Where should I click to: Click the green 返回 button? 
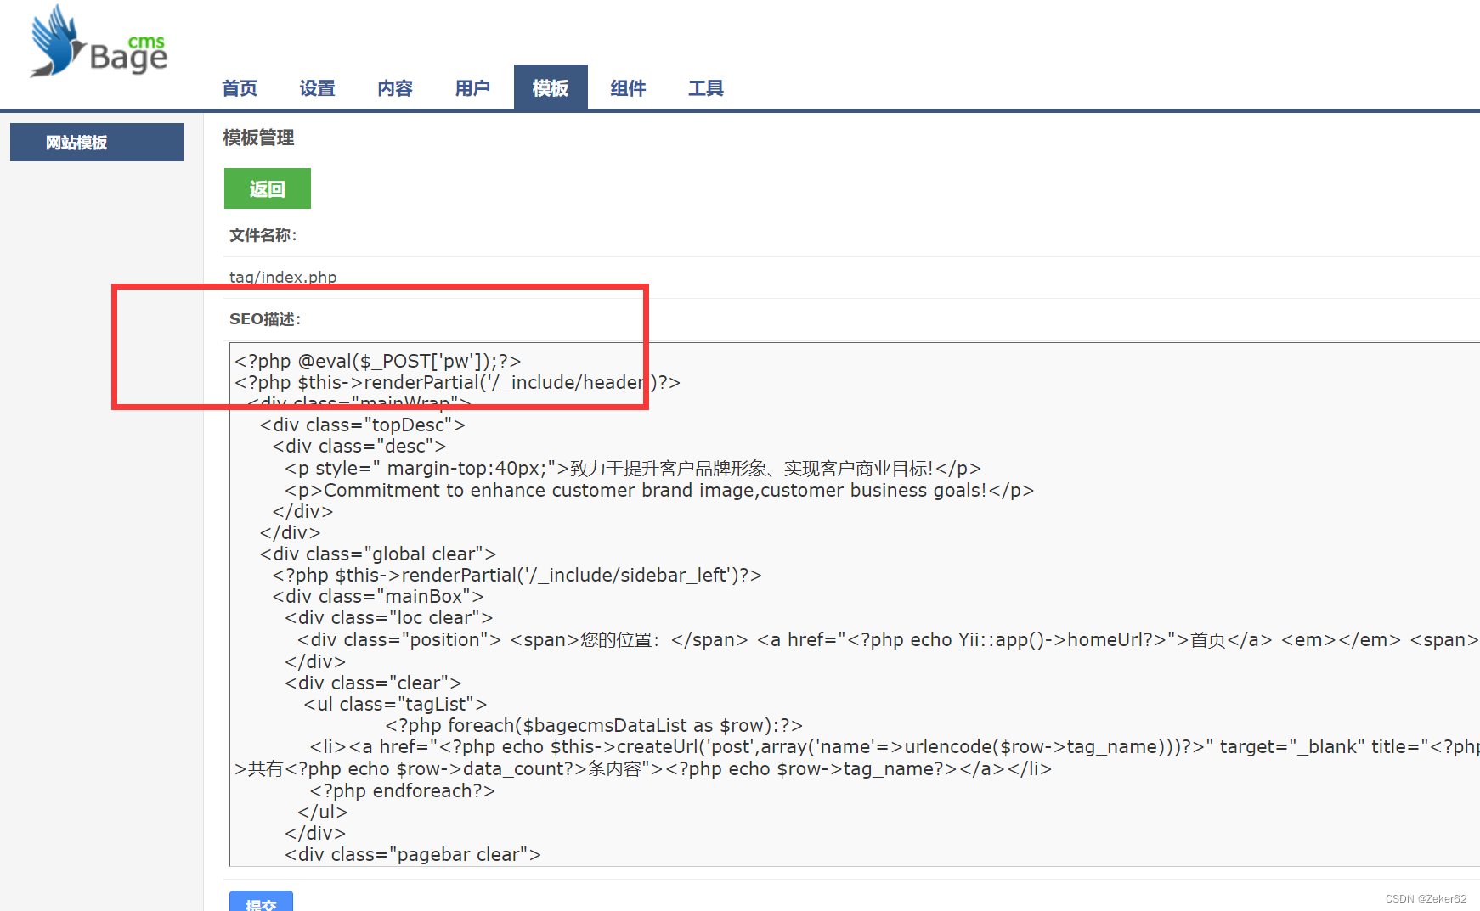click(268, 188)
